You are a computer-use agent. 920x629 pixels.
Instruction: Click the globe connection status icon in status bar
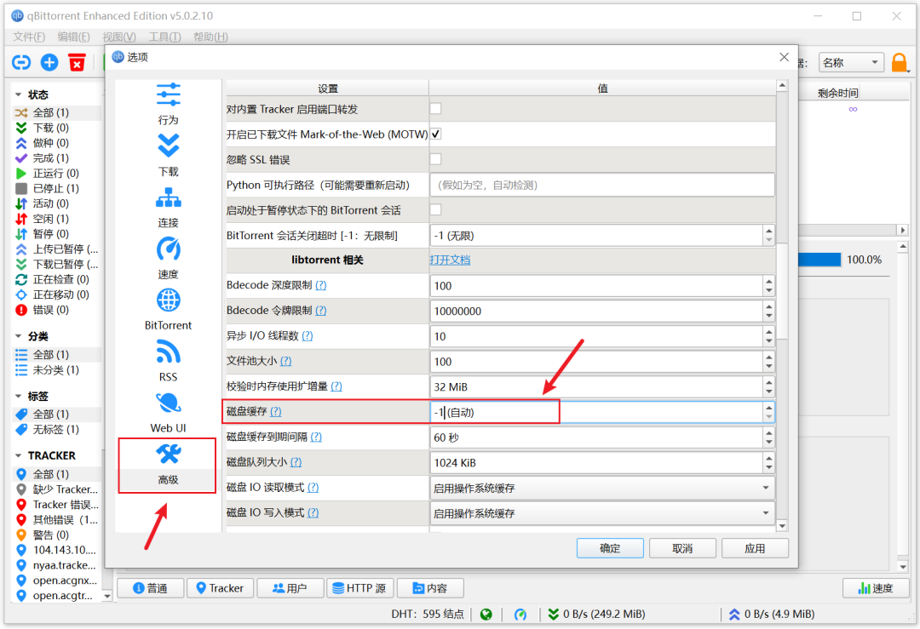pos(486,614)
